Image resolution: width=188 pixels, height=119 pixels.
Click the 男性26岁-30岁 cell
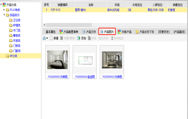[x=157, y=10]
